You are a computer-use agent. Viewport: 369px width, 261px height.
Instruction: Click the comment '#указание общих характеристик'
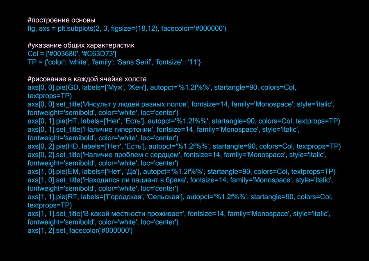point(81,45)
